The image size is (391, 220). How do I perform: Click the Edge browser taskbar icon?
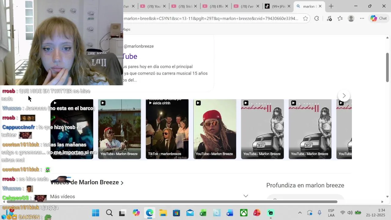tap(149, 213)
